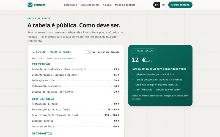Click the 40 € price value

(117, 86)
